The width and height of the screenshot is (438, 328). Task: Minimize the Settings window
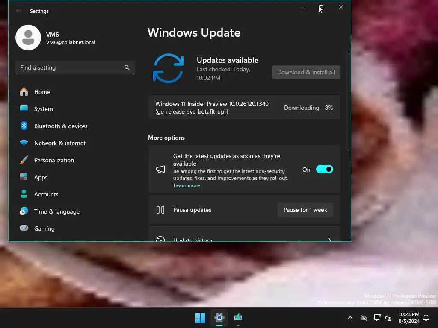(302, 8)
